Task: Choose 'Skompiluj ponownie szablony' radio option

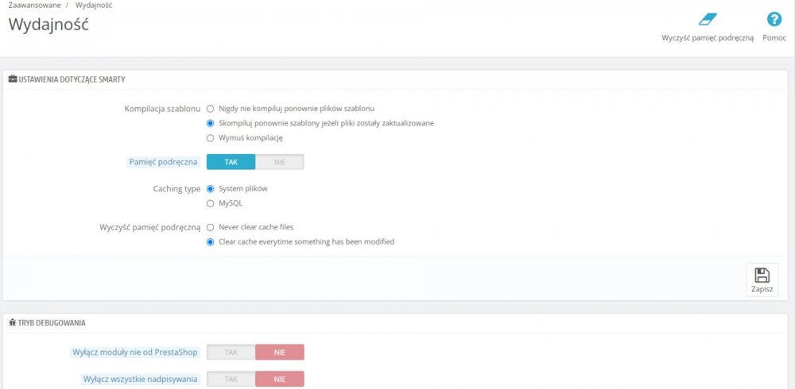Action: (211, 123)
